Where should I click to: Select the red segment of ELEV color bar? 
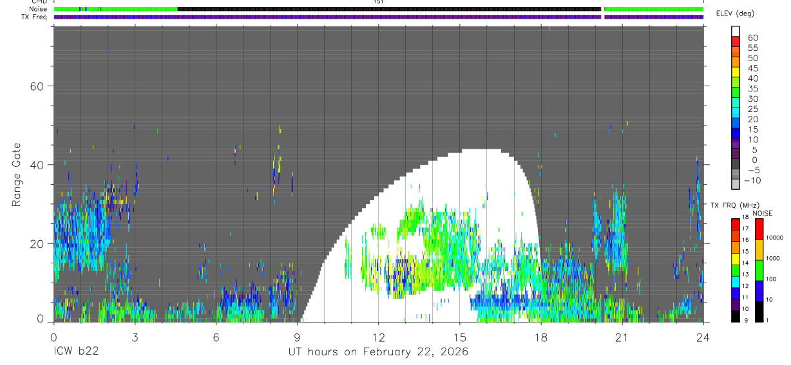(735, 41)
